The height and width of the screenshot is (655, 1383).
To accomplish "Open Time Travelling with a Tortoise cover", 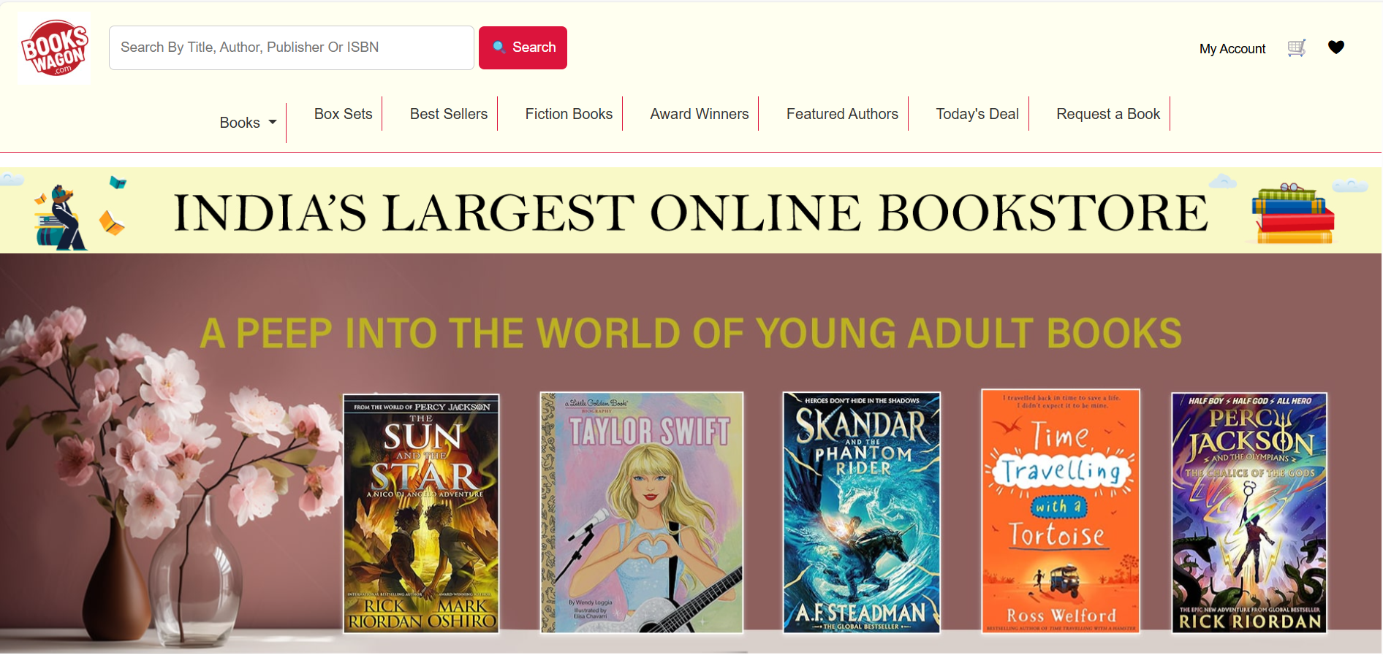I will pyautogui.click(x=1061, y=511).
